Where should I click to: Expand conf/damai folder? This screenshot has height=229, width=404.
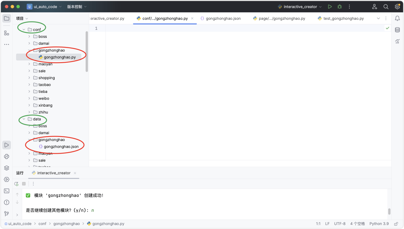[x=30, y=43]
